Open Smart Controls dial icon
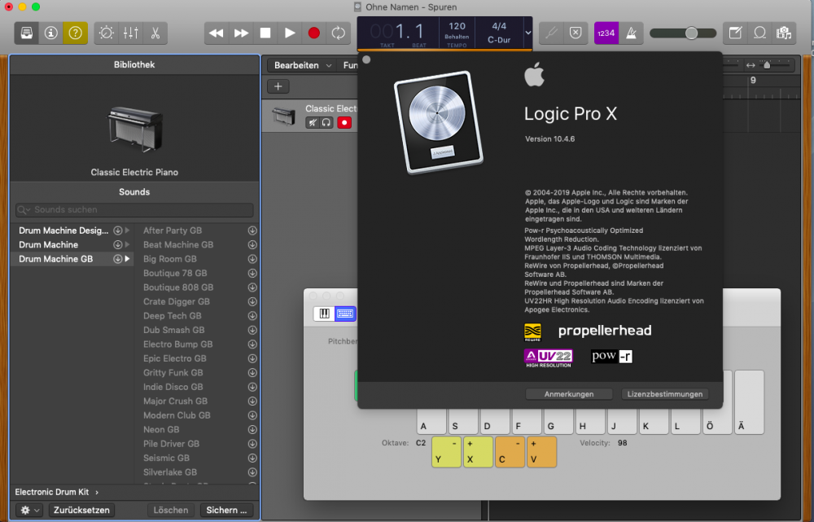The width and height of the screenshot is (814, 522). (107, 33)
